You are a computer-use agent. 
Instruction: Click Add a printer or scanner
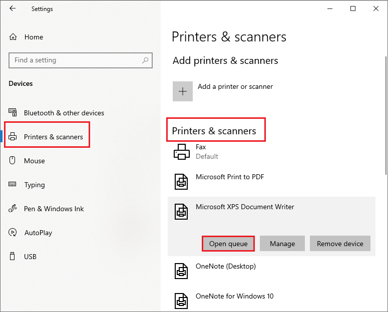(235, 86)
